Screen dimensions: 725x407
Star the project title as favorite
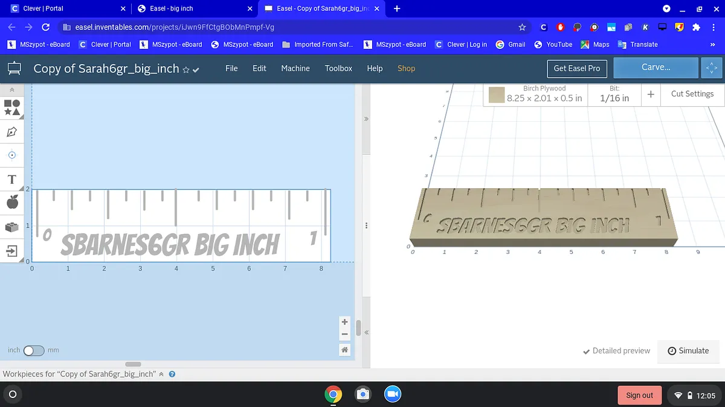tap(186, 70)
